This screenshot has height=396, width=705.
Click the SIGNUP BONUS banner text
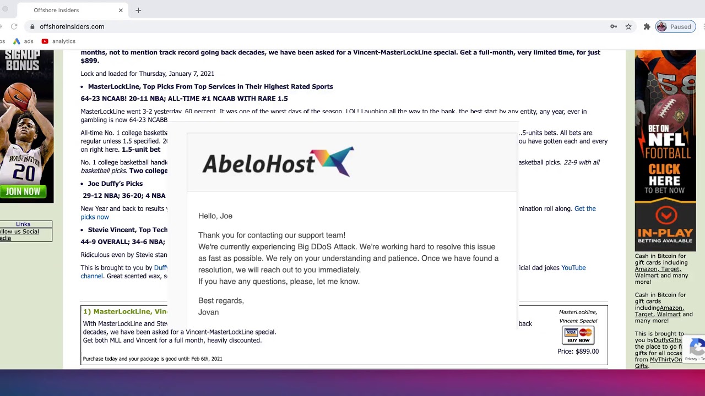(23, 61)
